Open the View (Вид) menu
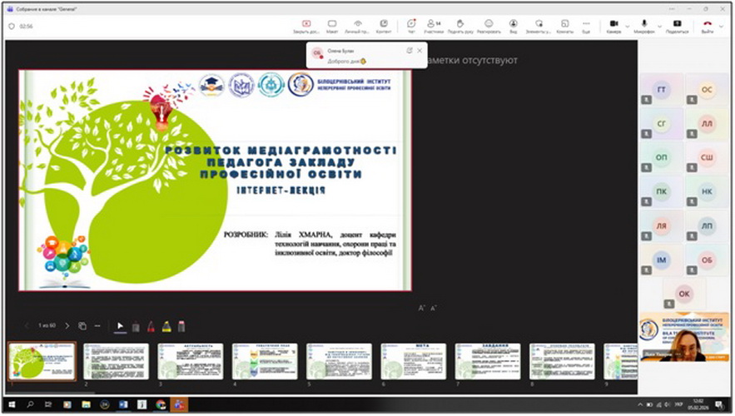735x416 pixels. pyautogui.click(x=513, y=26)
